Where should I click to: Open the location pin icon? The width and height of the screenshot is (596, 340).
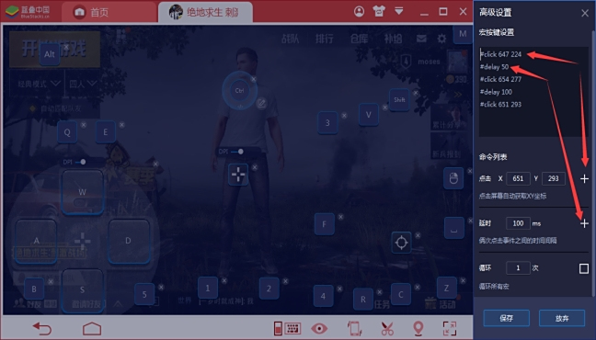pyautogui.click(x=418, y=328)
